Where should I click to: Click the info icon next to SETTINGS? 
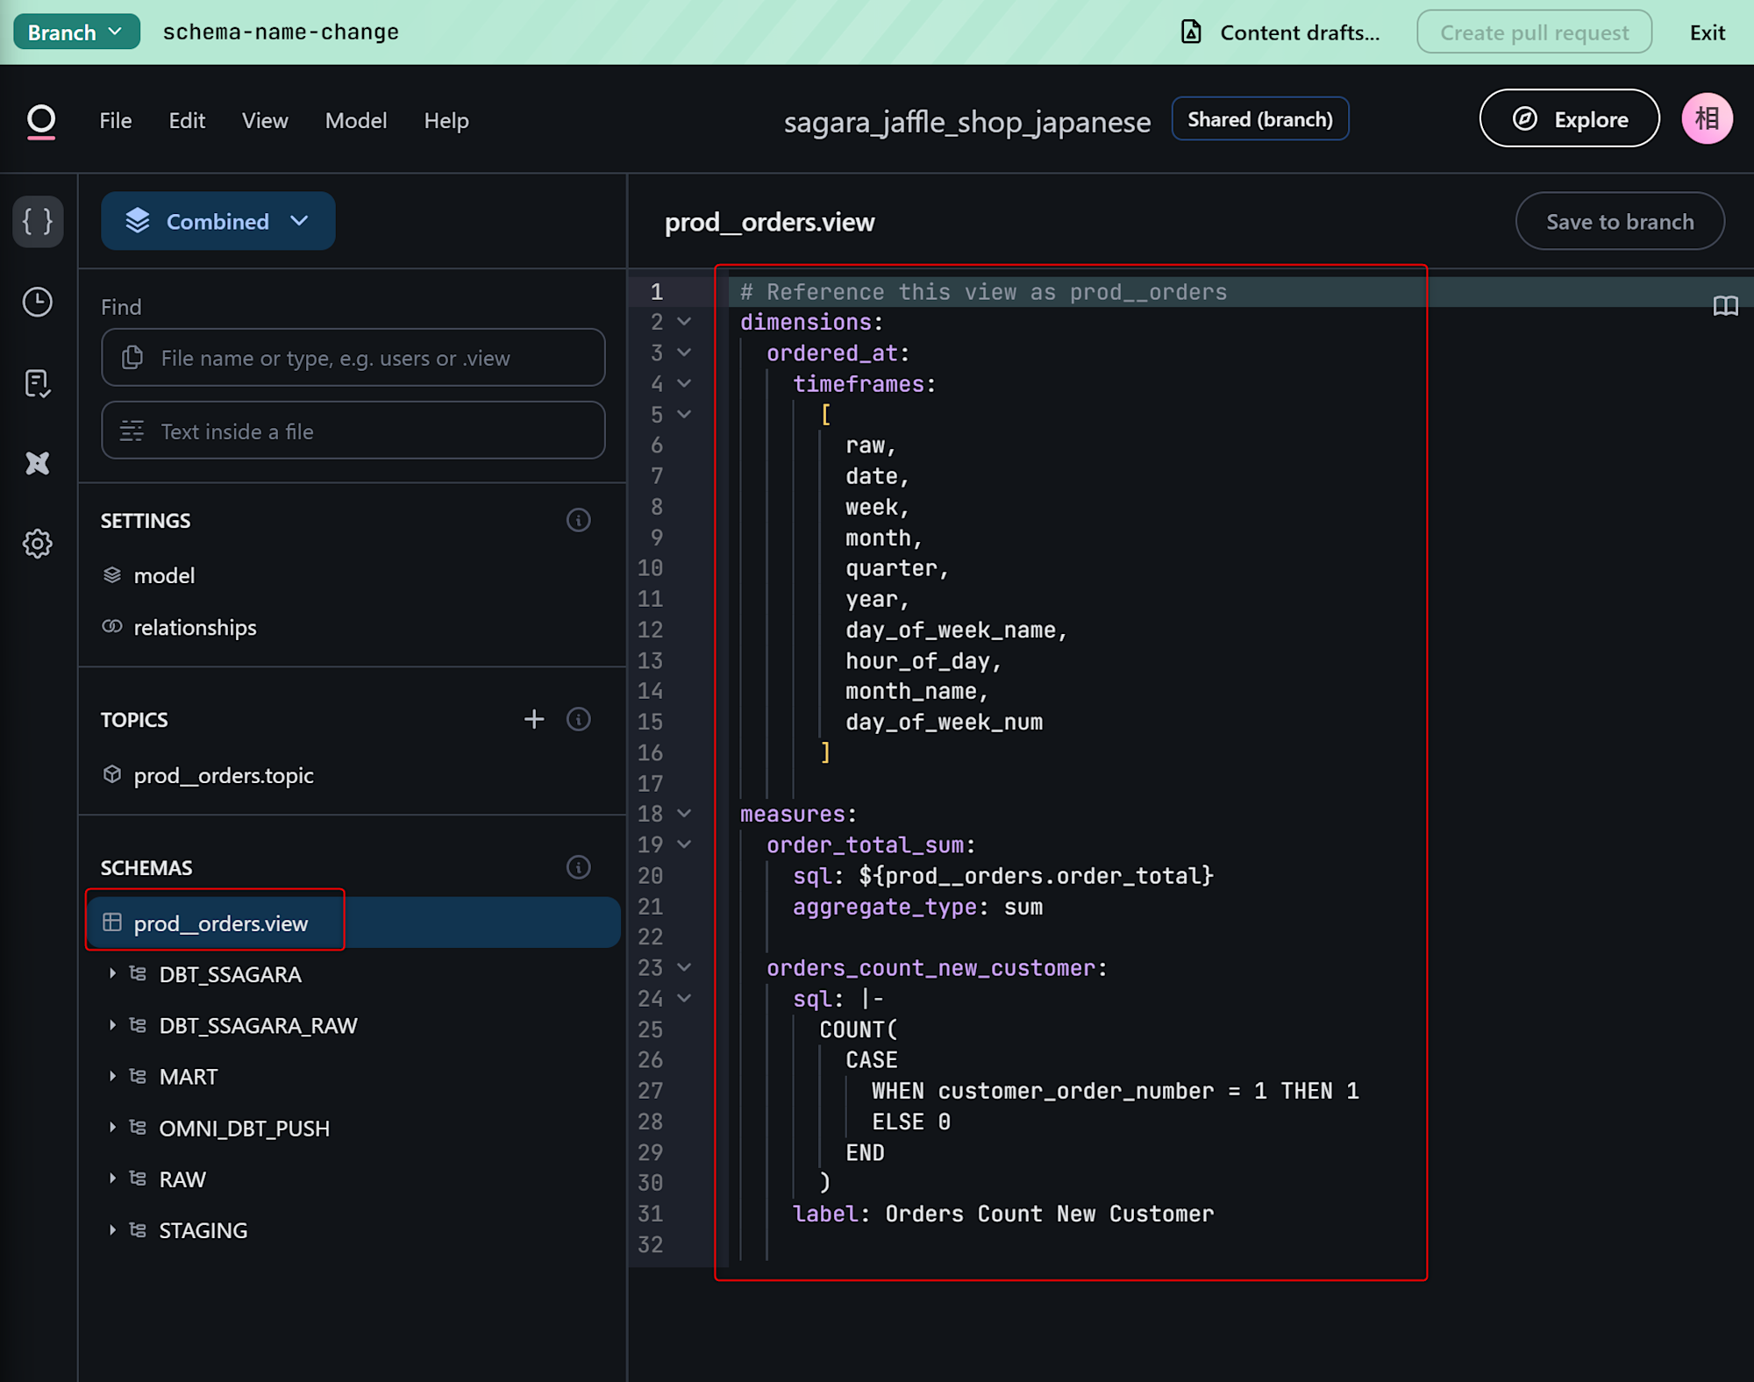(x=578, y=520)
